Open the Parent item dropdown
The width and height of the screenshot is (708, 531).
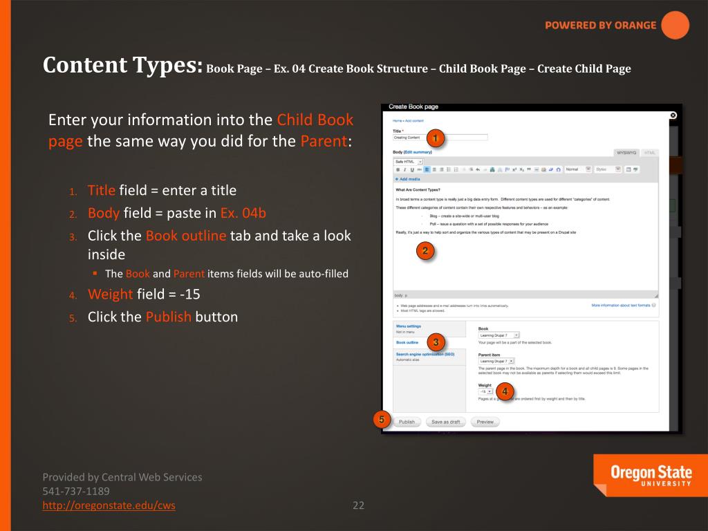[496, 361]
